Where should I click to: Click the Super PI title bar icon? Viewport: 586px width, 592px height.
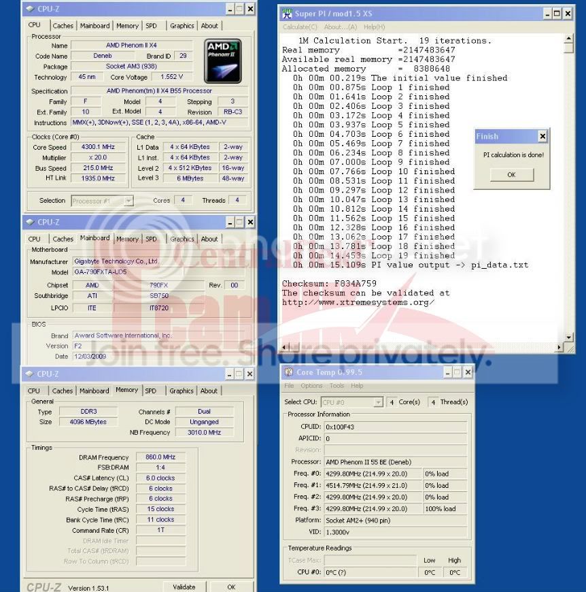point(287,14)
